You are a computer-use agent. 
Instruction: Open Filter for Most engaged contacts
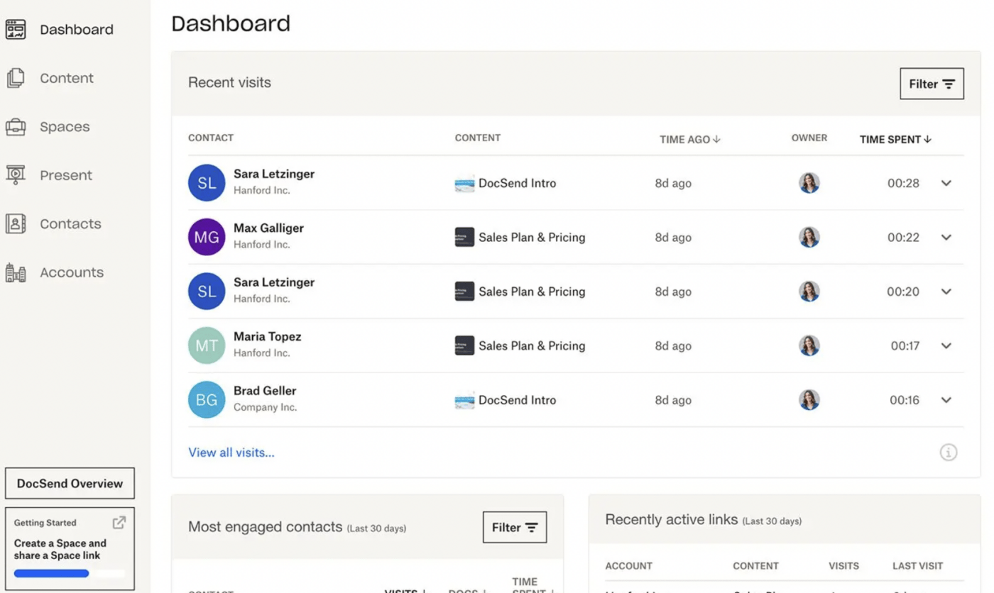tap(515, 527)
